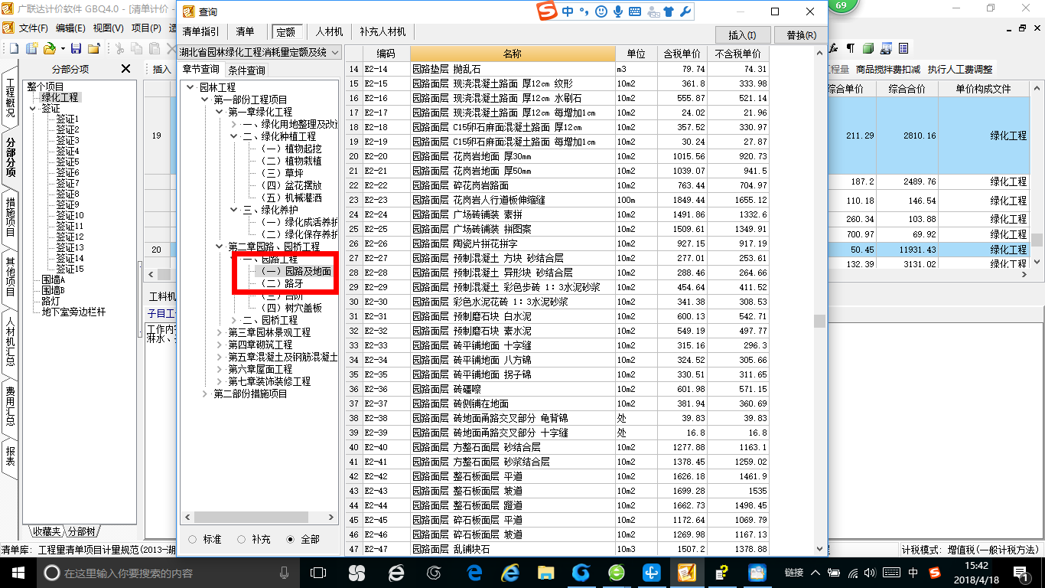Click 执行人工费调整 in toolbar
The width and height of the screenshot is (1045, 588).
pos(960,69)
